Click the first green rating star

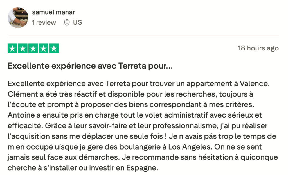12,48
